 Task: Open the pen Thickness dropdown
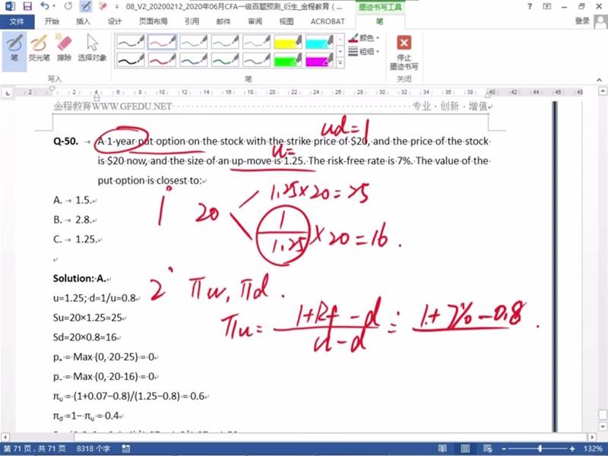(364, 51)
